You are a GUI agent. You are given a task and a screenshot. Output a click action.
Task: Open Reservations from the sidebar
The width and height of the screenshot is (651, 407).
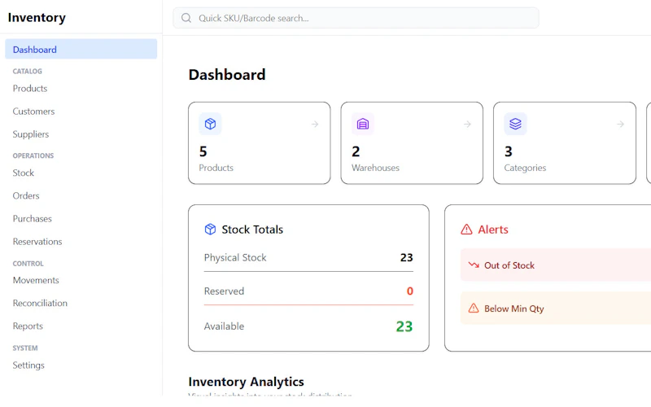point(37,241)
